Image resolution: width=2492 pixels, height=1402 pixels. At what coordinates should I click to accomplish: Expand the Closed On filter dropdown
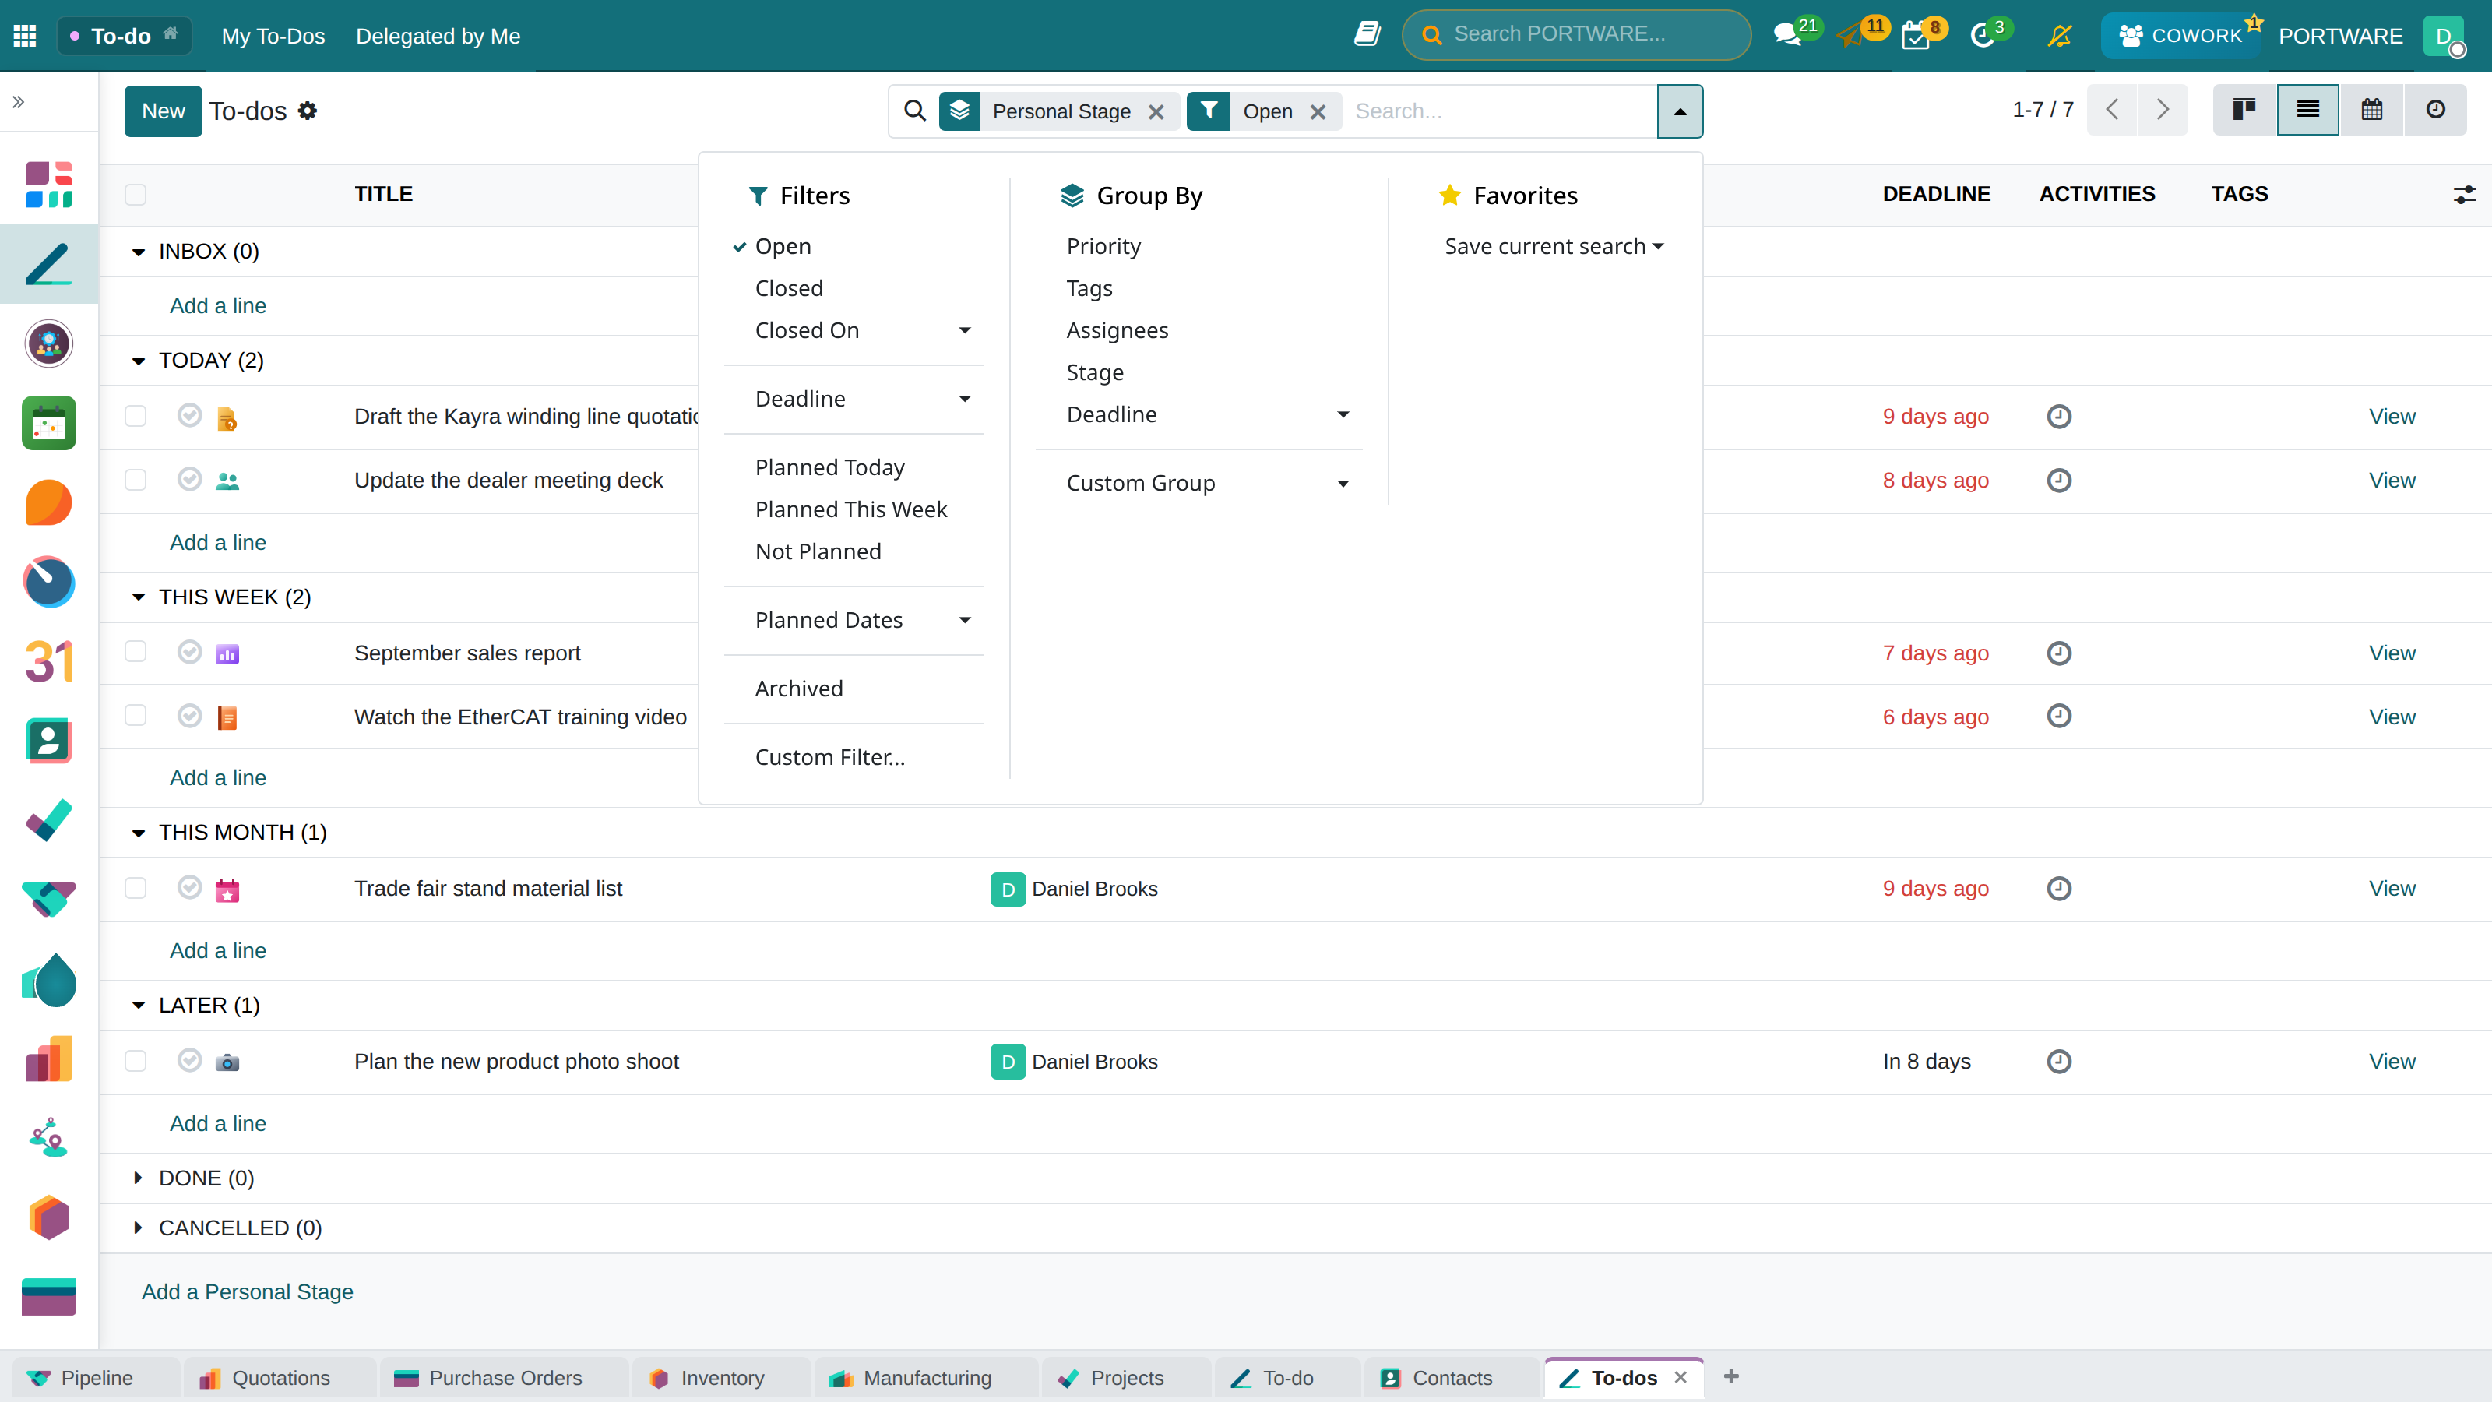coord(861,331)
